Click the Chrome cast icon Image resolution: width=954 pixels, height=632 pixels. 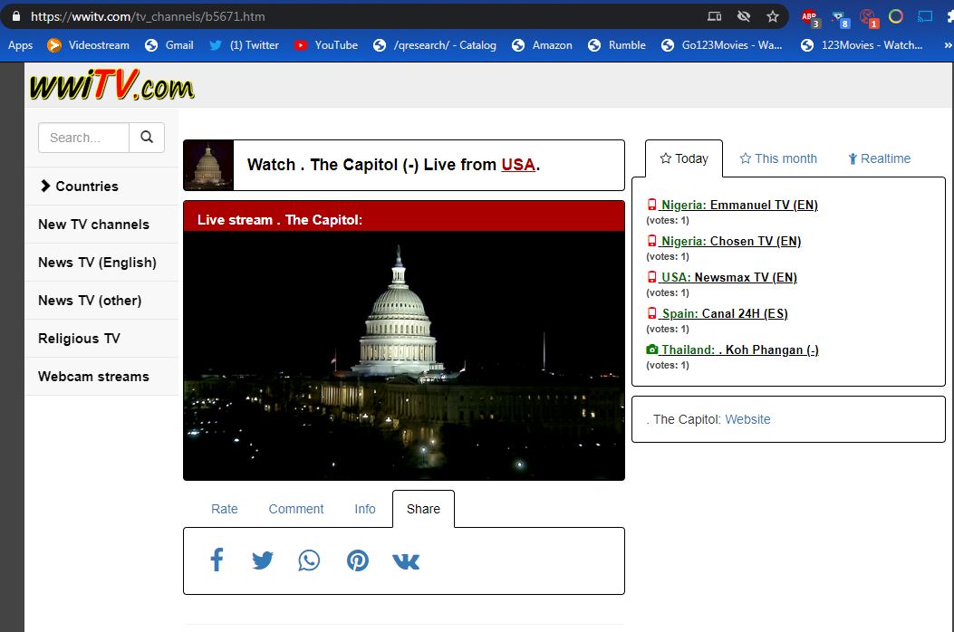click(x=925, y=16)
